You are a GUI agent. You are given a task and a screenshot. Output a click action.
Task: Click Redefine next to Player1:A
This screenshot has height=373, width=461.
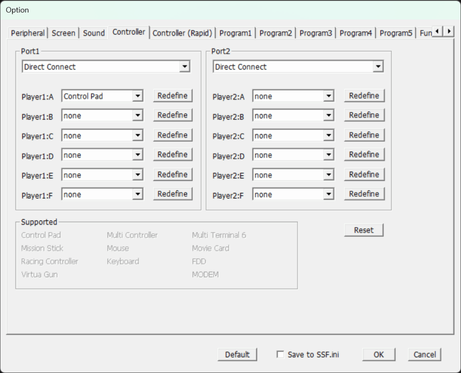click(172, 95)
